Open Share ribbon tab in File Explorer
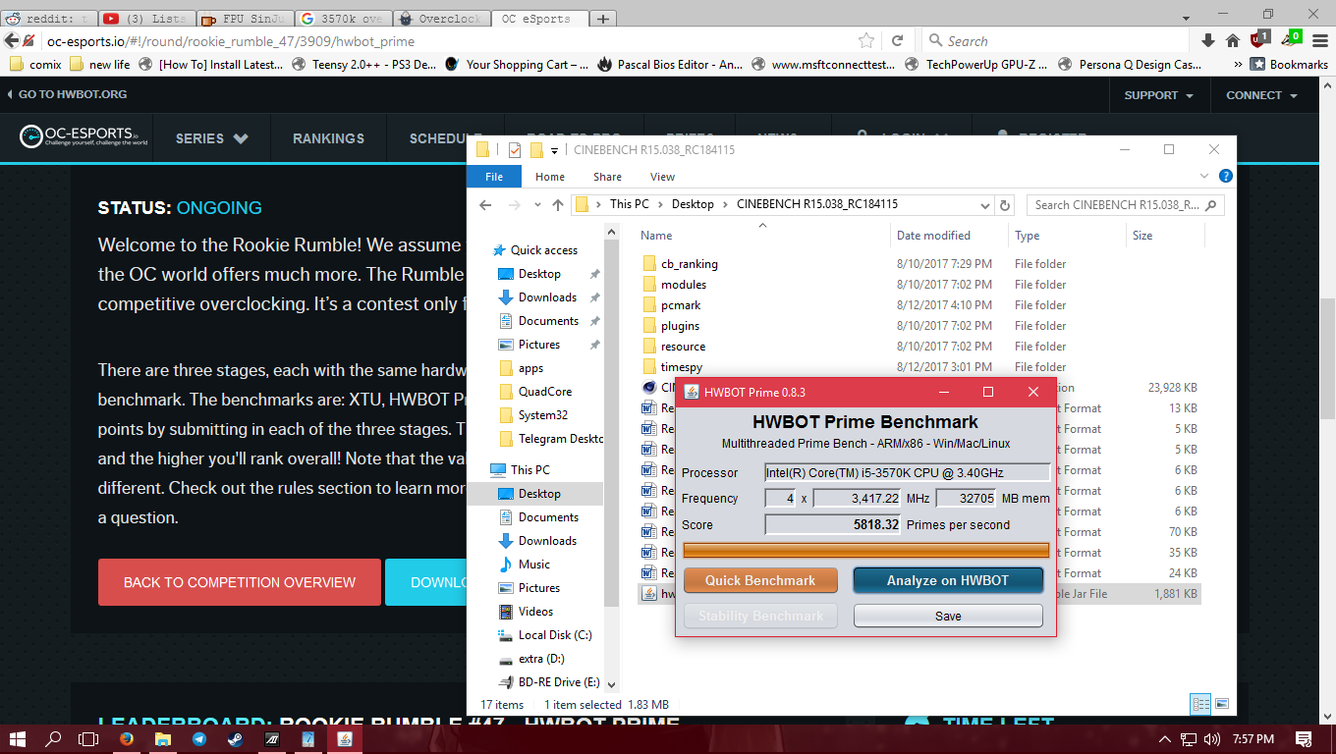This screenshot has height=754, width=1336. tap(607, 177)
